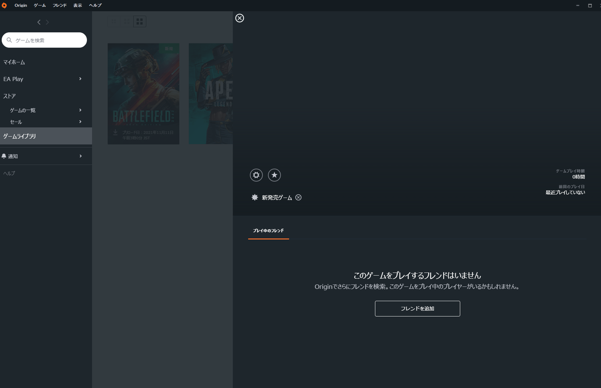Expand the EA Play submenu arrow
The image size is (601, 388).
[x=80, y=79]
